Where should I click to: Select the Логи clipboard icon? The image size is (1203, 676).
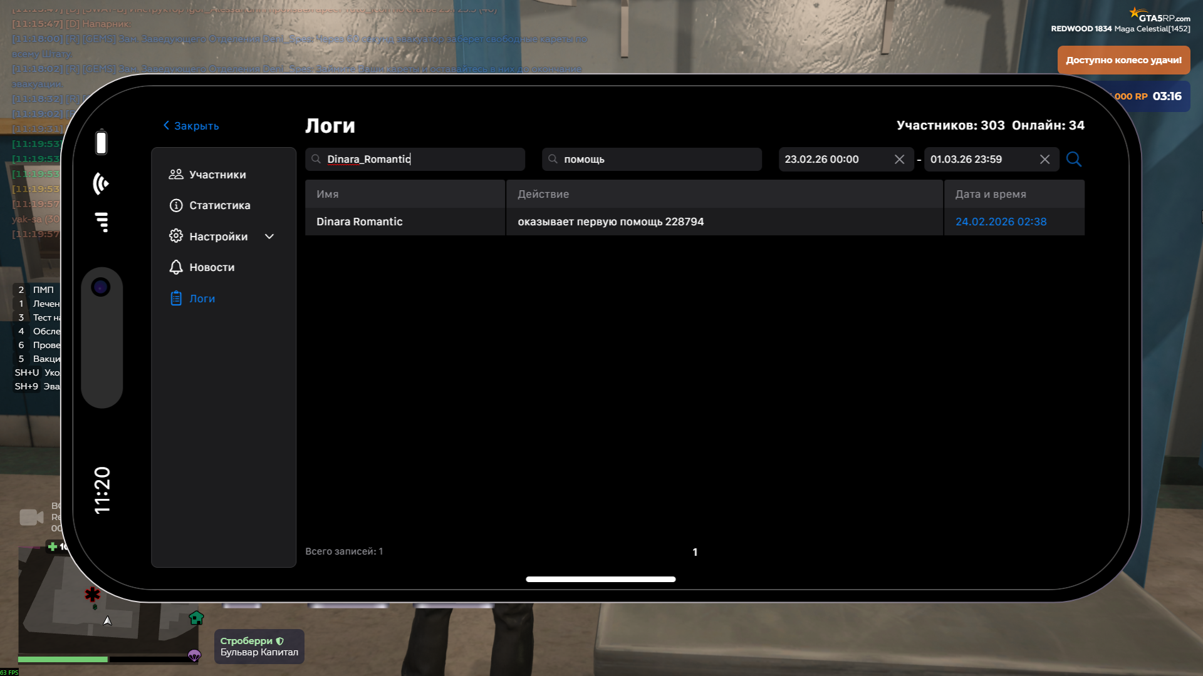click(x=176, y=299)
